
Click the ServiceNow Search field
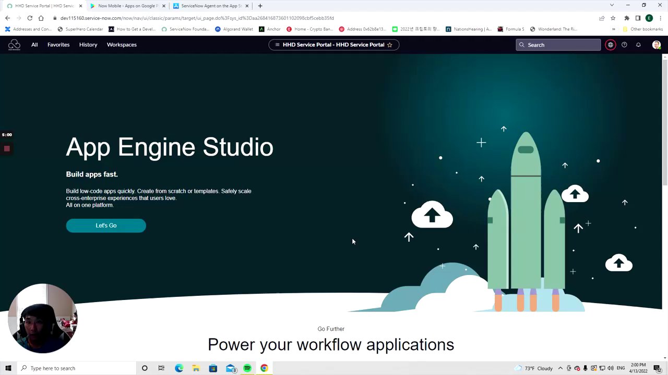click(x=558, y=45)
